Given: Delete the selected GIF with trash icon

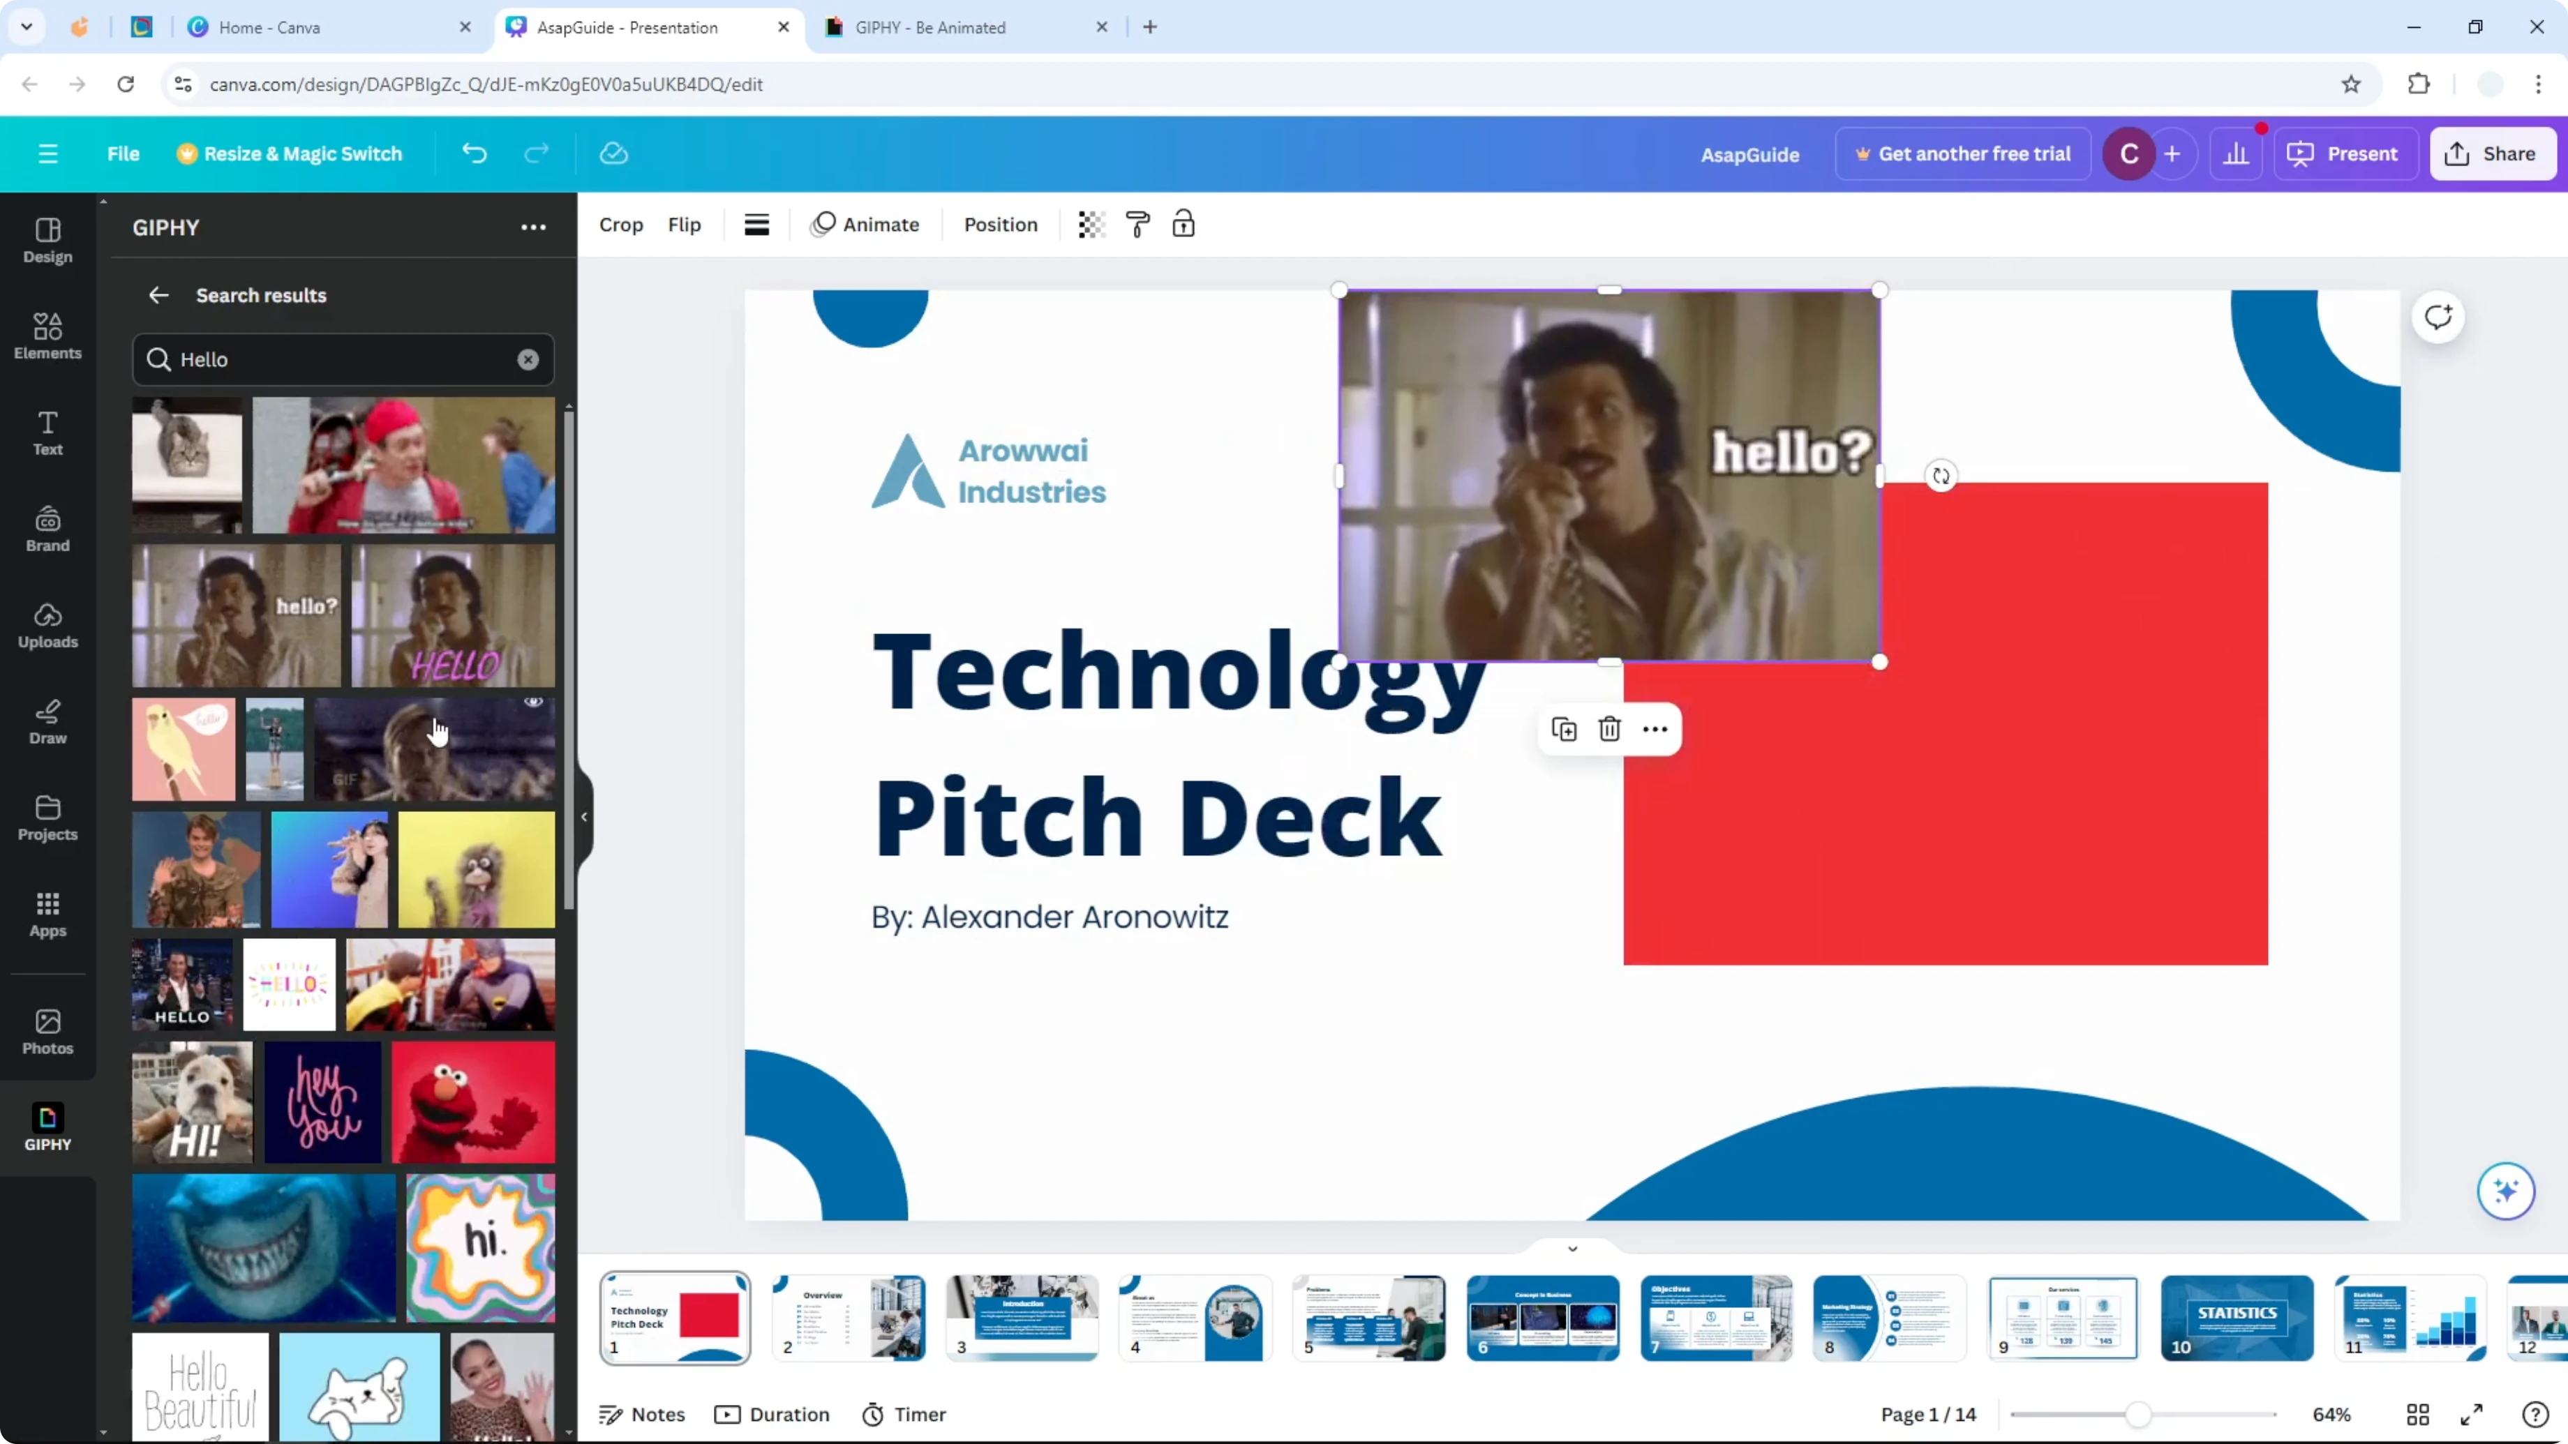Looking at the screenshot, I should 1609,730.
